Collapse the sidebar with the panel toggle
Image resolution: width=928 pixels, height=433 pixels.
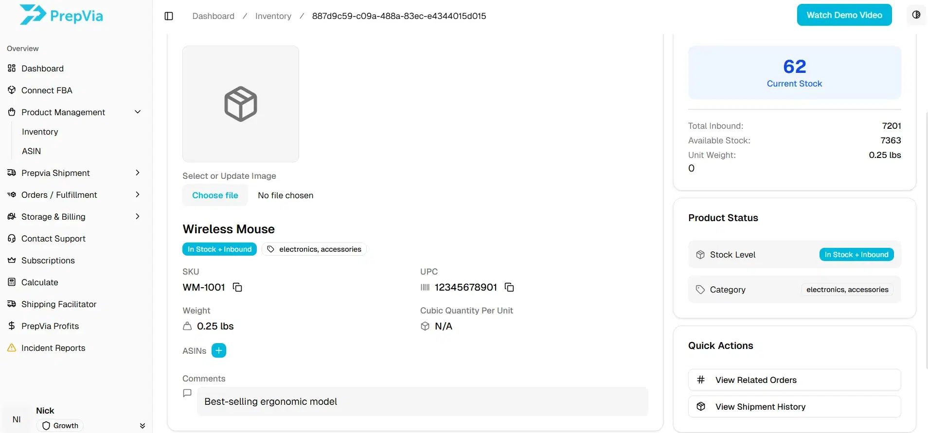169,16
